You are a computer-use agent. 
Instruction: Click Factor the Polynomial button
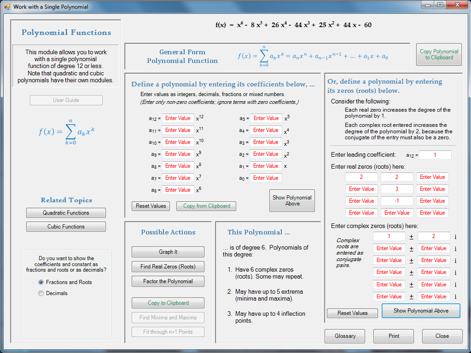168,281
